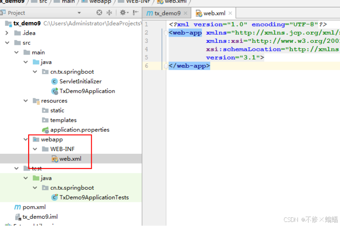Close the web.xml editor tab

(x=230, y=13)
